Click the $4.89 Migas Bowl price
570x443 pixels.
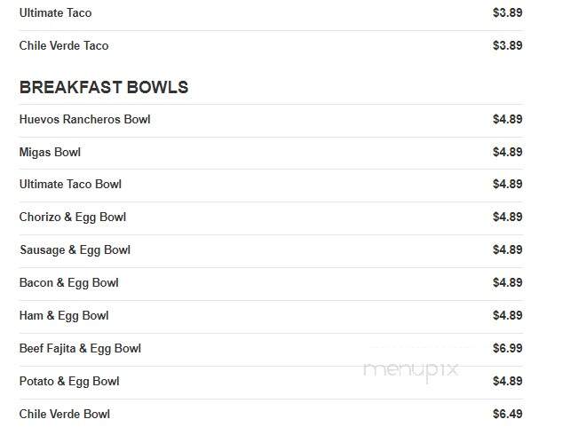(508, 152)
